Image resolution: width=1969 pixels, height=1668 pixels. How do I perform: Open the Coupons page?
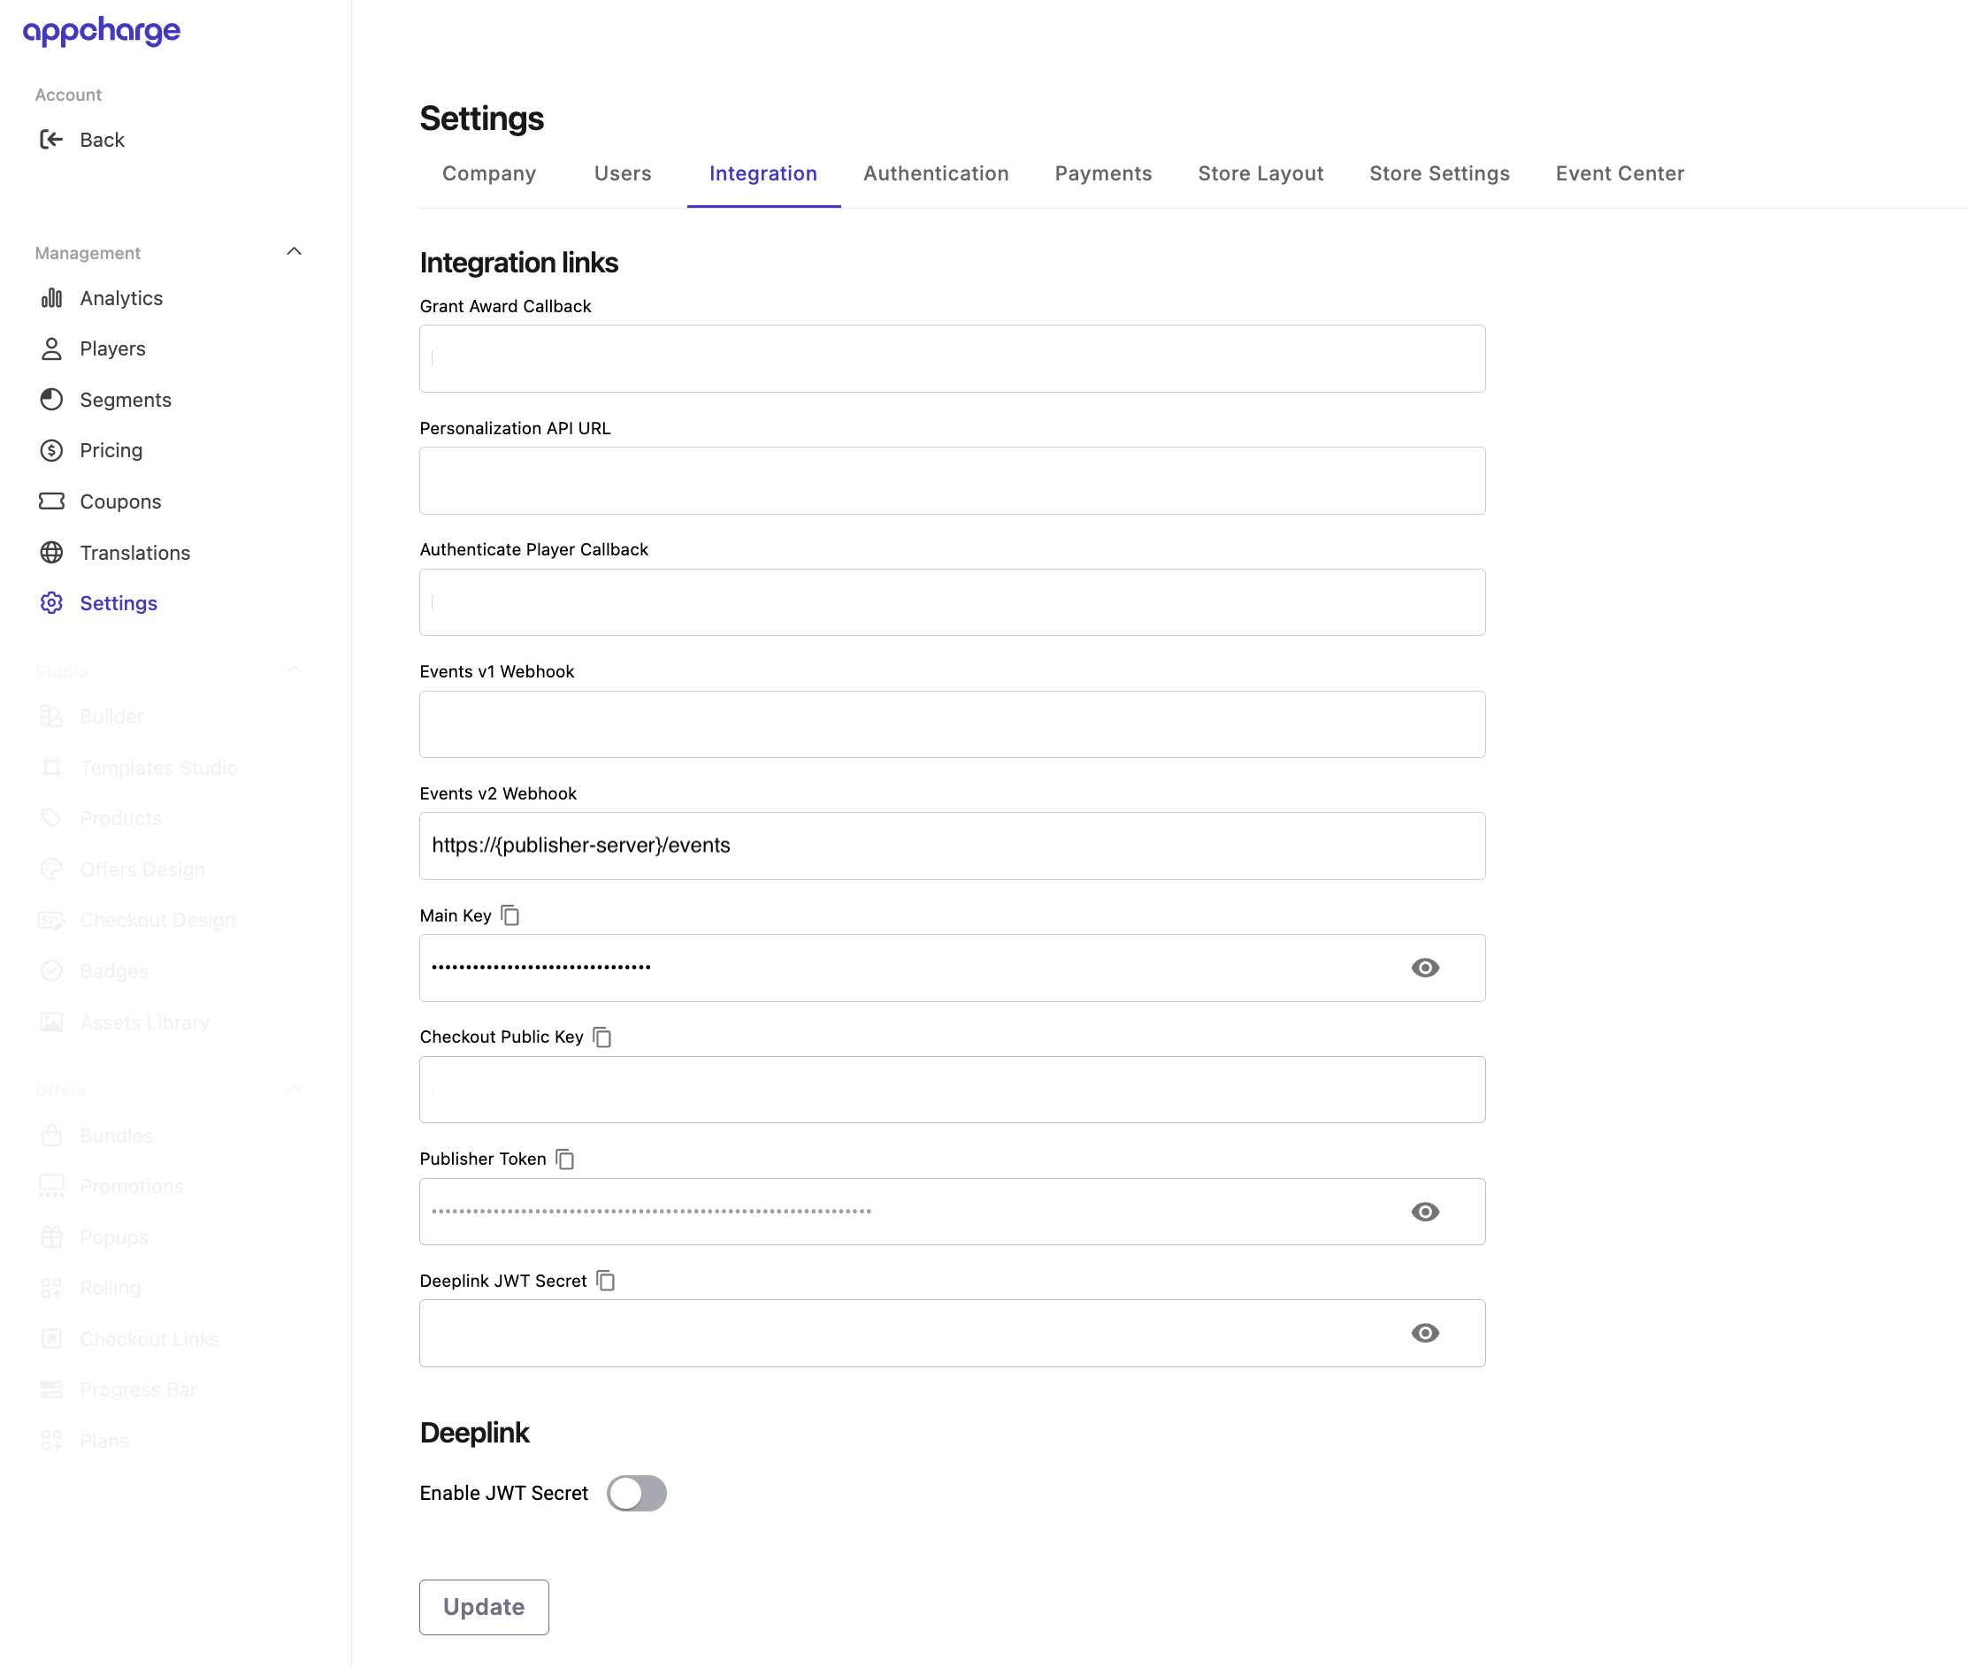pyautogui.click(x=120, y=502)
